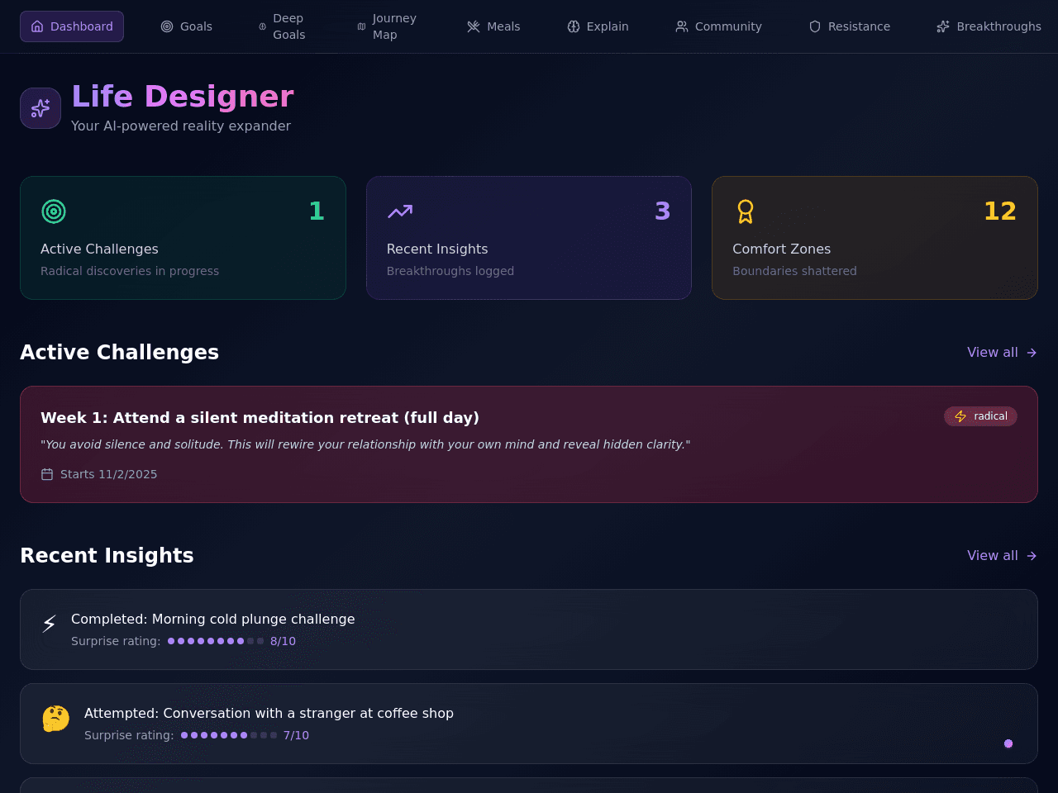Click View all for Recent Insights
Viewport: 1058px width, 793px height.
tap(1002, 555)
